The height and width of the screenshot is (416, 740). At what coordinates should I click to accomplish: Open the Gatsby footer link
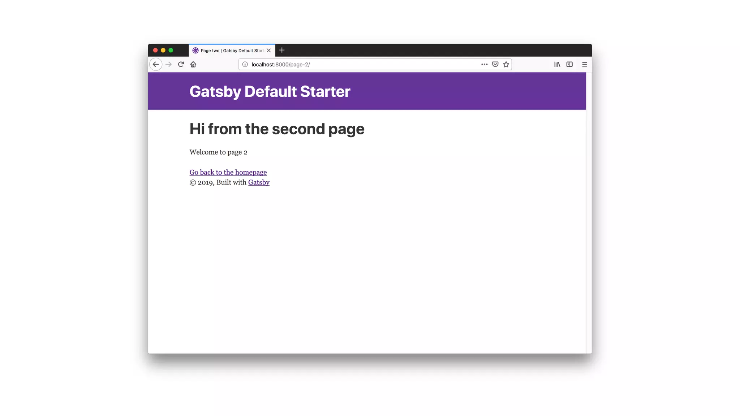click(x=259, y=182)
